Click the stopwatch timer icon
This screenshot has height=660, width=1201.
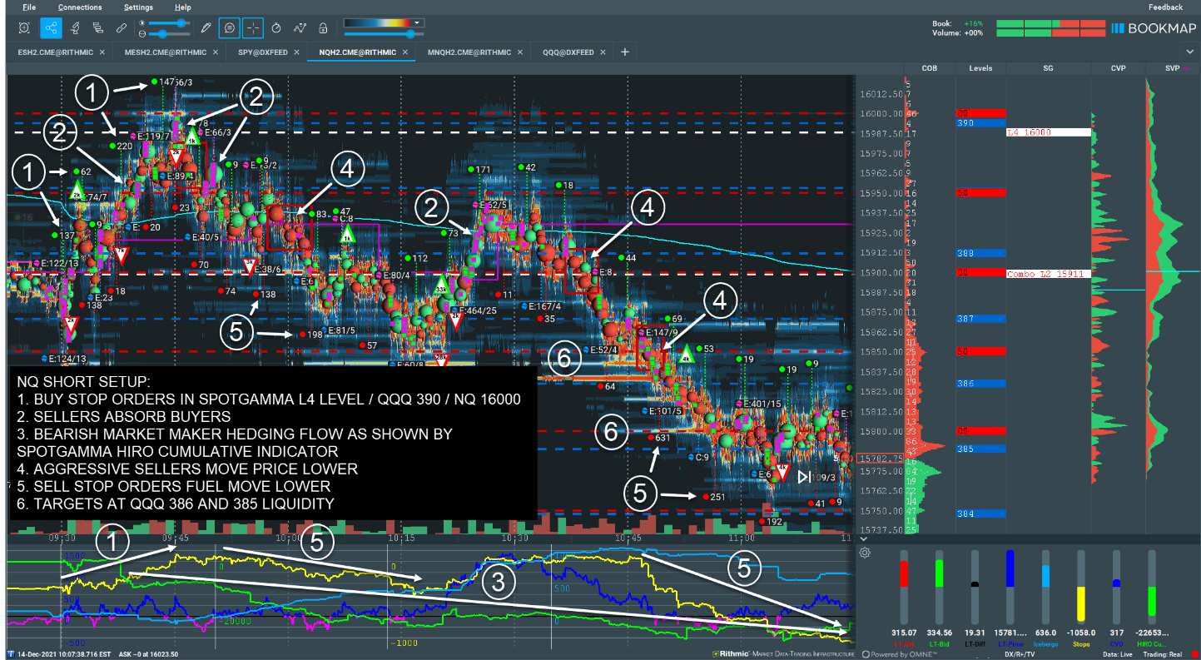[276, 27]
